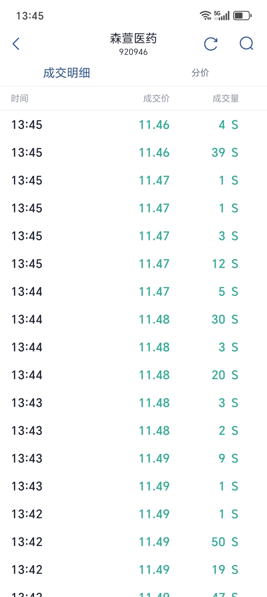Tap the stock code 920946

tap(133, 52)
